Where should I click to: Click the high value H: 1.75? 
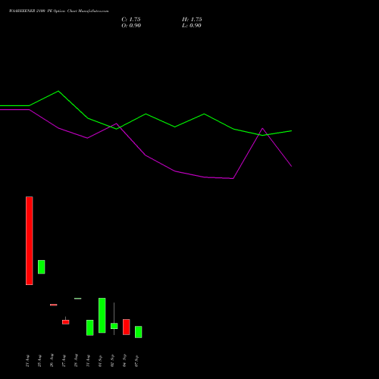(192, 20)
